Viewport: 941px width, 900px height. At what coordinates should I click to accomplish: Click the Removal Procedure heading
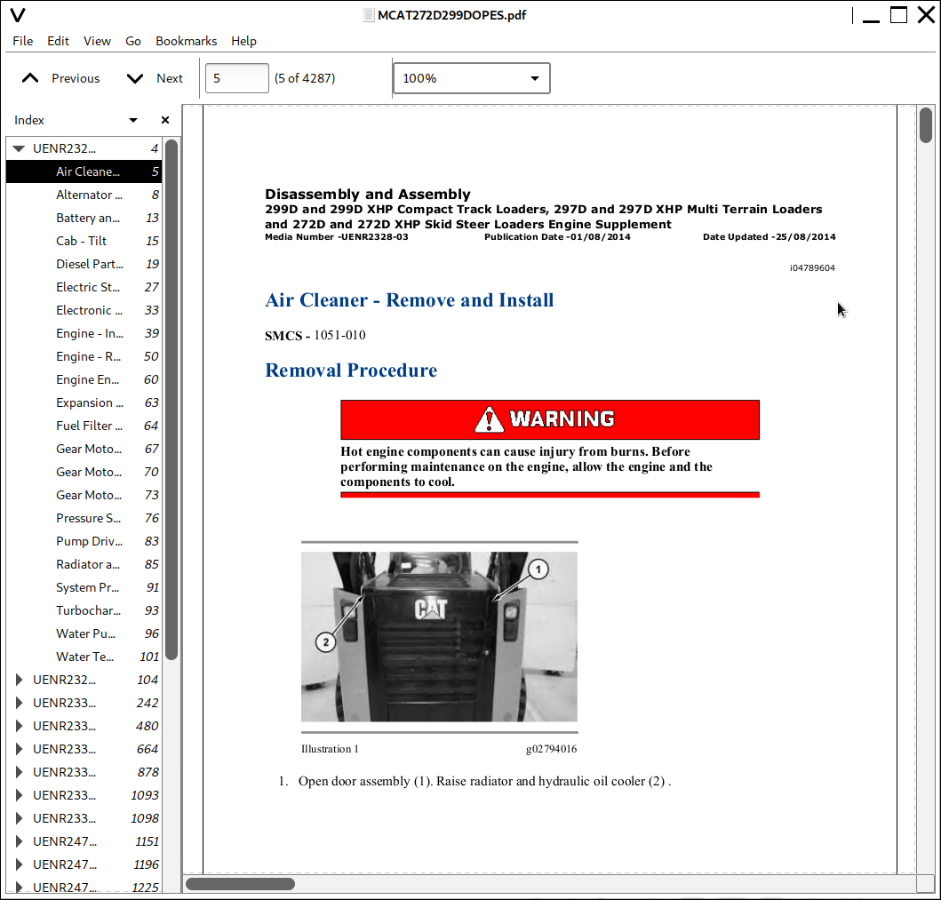coord(351,370)
